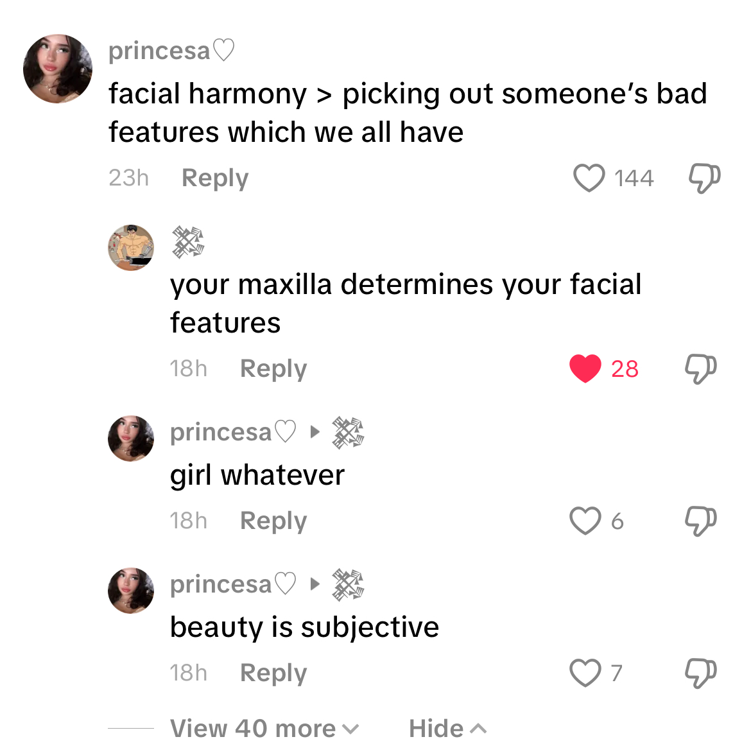Unlike the "your maxilla determines" reply
The width and height of the screenshot is (751, 746).
point(585,369)
